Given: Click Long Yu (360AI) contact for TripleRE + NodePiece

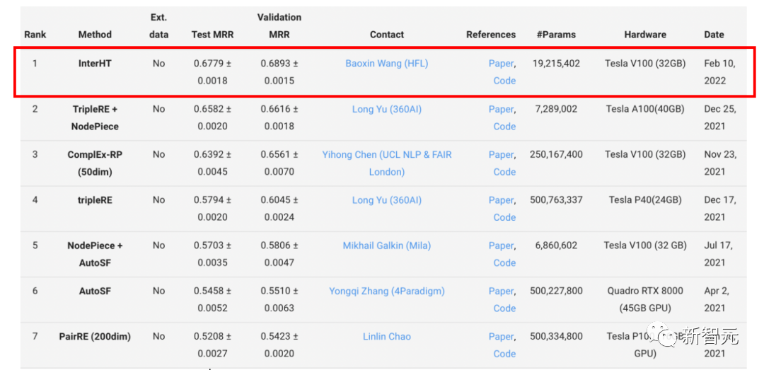Looking at the screenshot, I should pyautogui.click(x=386, y=109).
